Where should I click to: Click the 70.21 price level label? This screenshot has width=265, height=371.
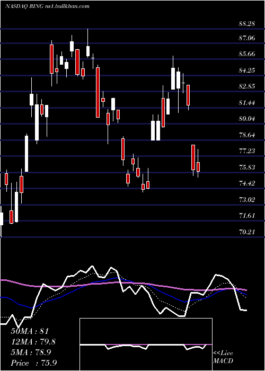click(248, 232)
